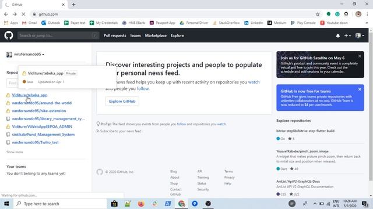Open Viditure/tebeka_app repository link
Screen dimensions: 373x209
(30, 95)
